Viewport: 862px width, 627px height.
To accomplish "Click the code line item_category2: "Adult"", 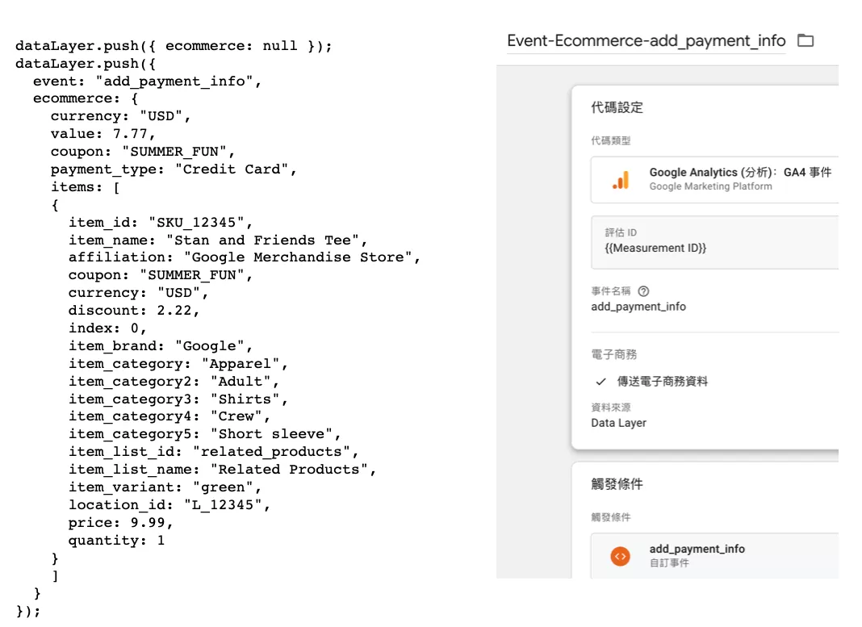I will (x=174, y=382).
